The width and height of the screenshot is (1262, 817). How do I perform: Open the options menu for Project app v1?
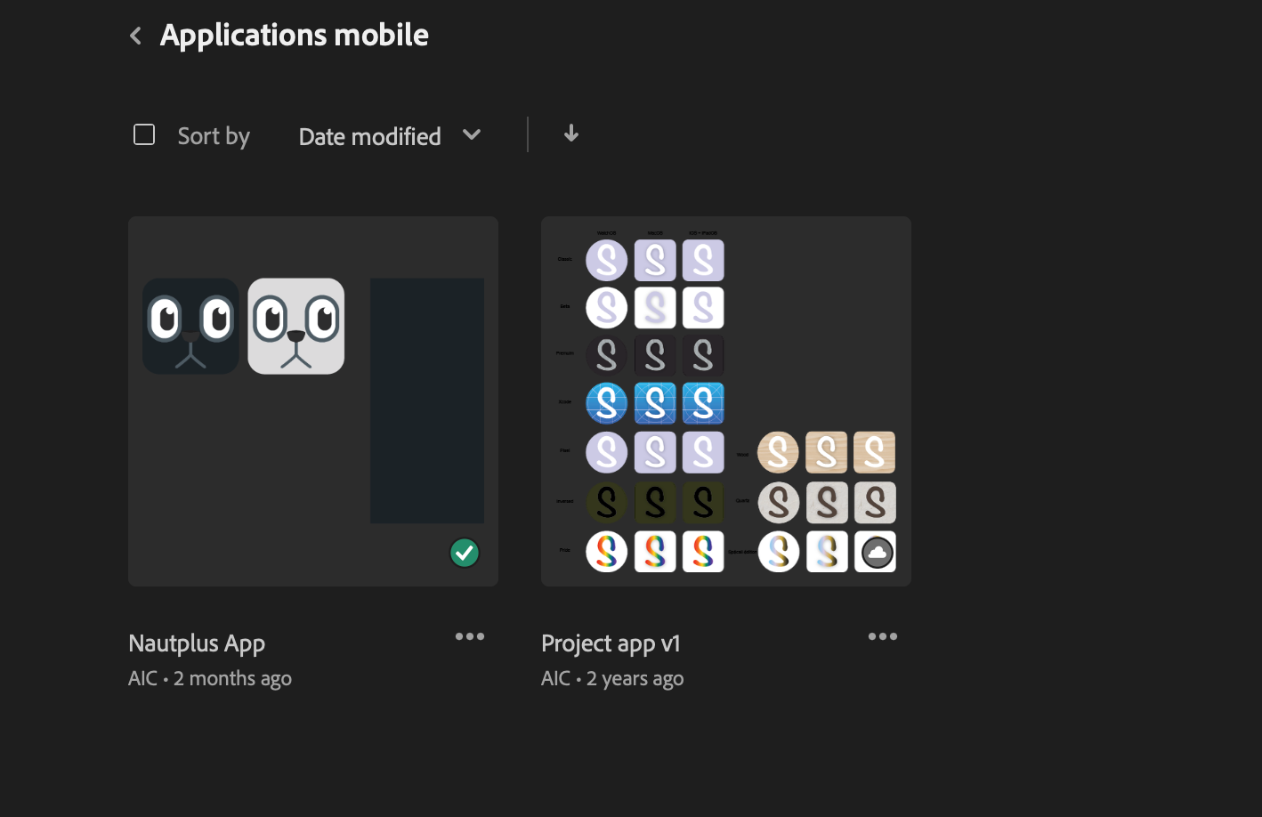pyautogui.click(x=883, y=635)
